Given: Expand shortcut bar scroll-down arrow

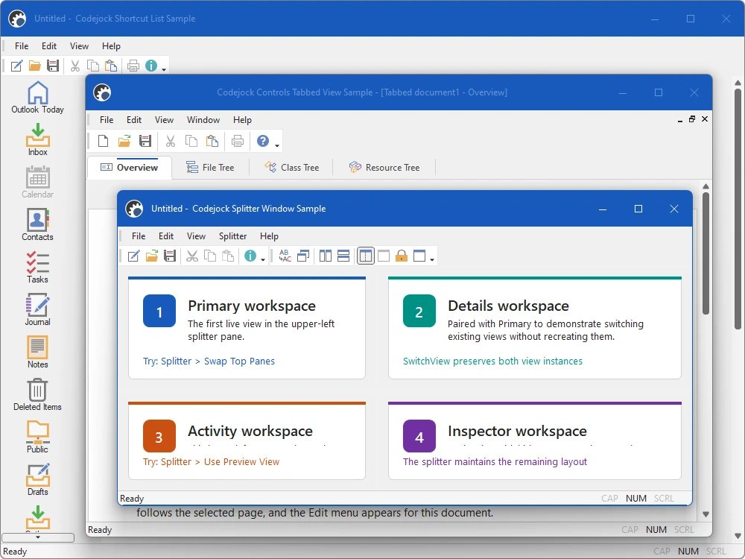Looking at the screenshot, I should coord(38,537).
